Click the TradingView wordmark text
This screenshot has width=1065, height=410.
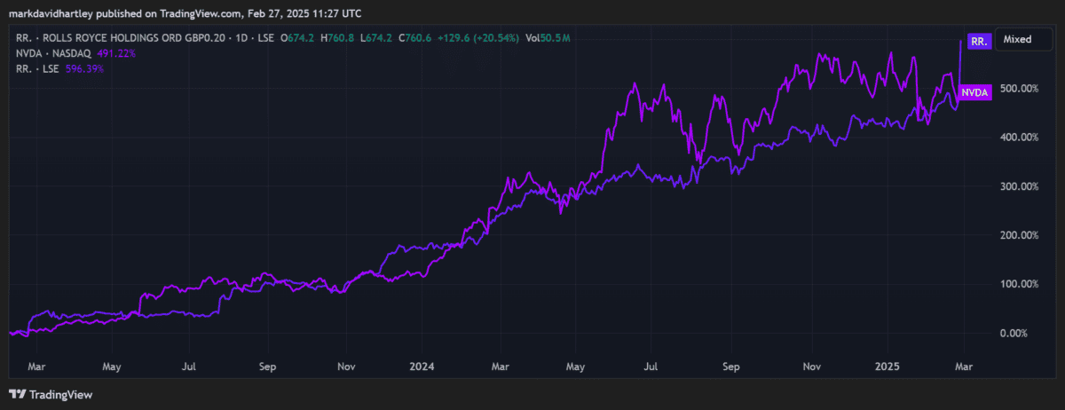click(x=61, y=395)
